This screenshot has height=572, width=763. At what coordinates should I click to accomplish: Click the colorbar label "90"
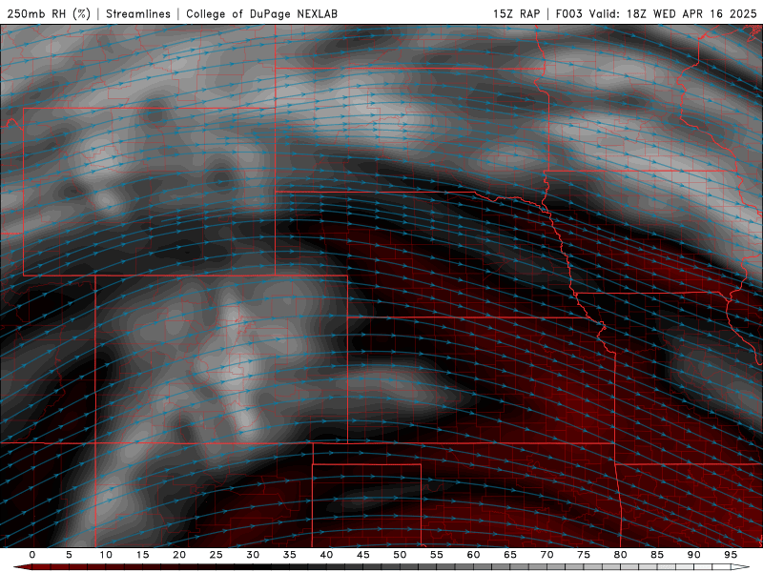pos(694,555)
